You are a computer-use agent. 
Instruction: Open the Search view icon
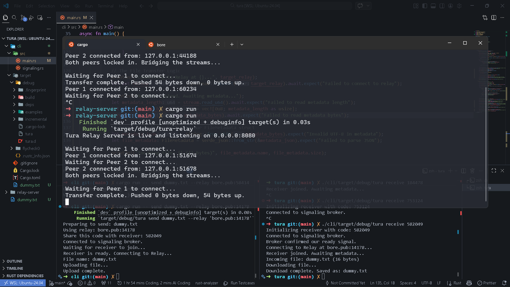pos(14,17)
